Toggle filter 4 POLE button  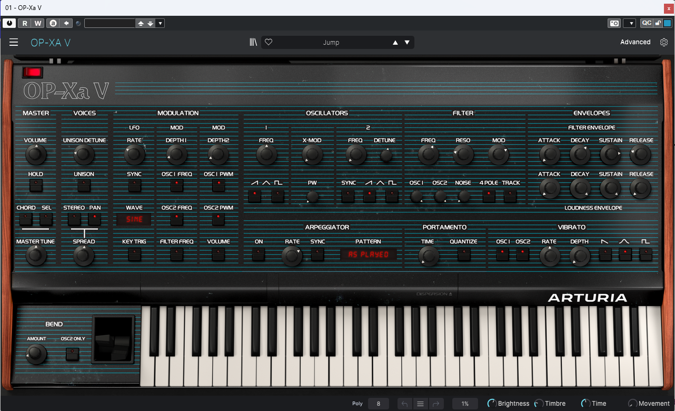click(x=489, y=196)
